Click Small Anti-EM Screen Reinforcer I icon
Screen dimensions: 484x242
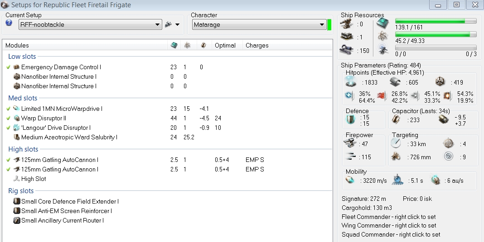tap(17, 211)
